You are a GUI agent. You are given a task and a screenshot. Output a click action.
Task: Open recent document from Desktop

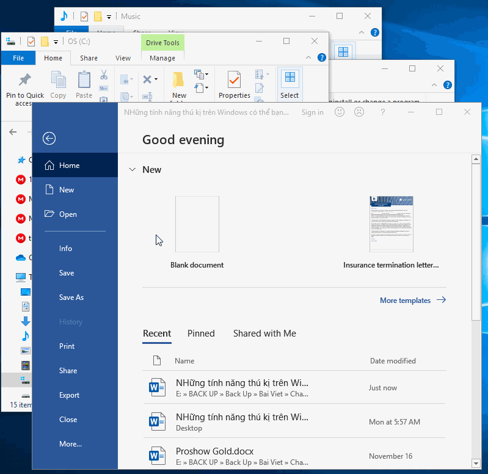tap(294, 421)
